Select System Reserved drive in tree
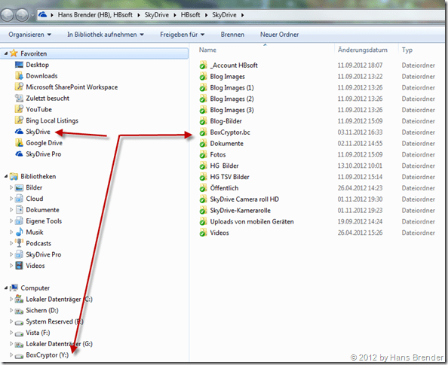 [54, 321]
